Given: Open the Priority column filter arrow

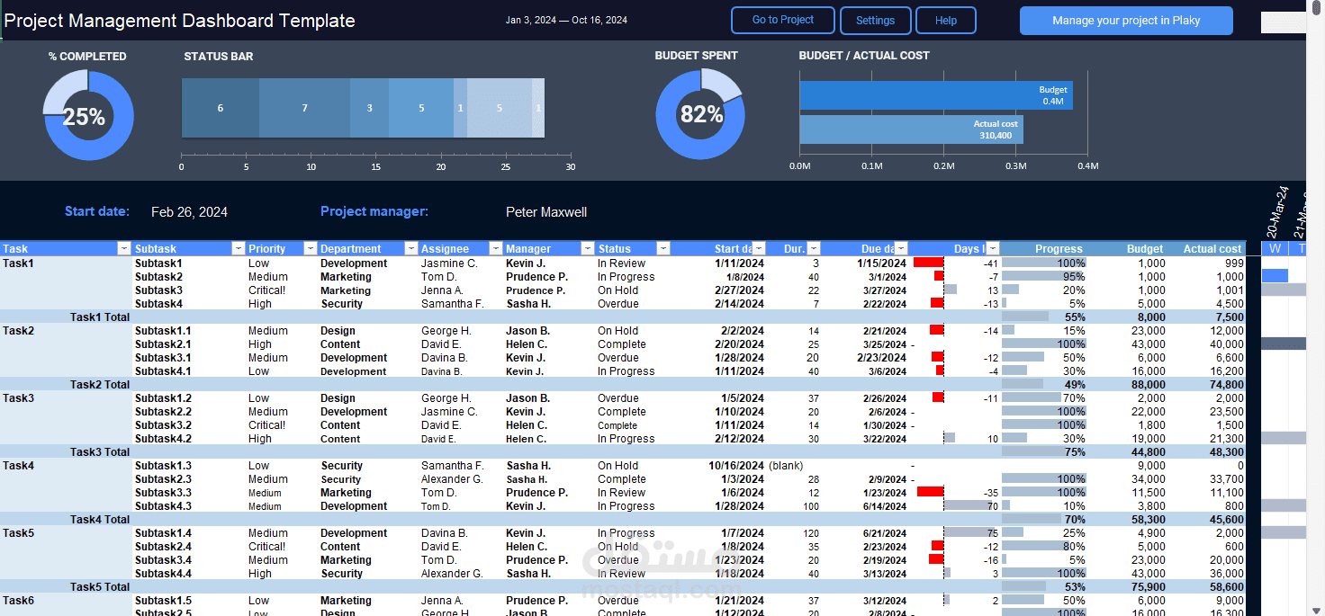Looking at the screenshot, I should 311,248.
